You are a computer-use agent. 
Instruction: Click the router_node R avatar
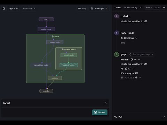[x=117, y=33]
